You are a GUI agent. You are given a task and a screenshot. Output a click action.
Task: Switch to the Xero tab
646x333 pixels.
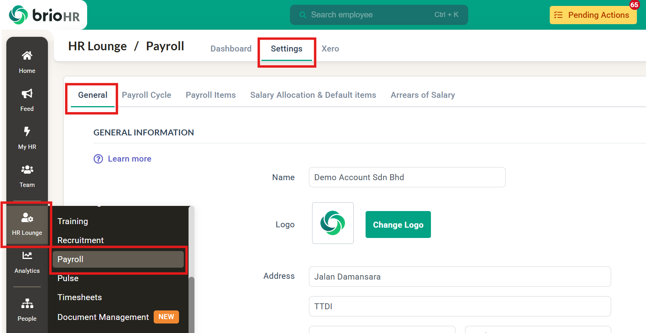pos(330,49)
